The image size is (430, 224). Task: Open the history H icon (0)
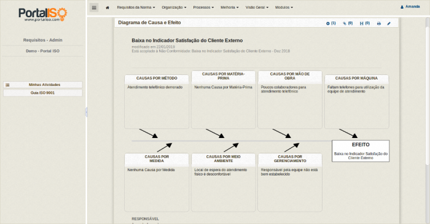coord(365,23)
